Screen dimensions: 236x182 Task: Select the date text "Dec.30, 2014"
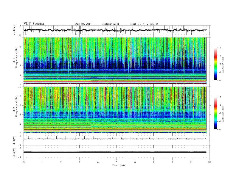point(83,24)
